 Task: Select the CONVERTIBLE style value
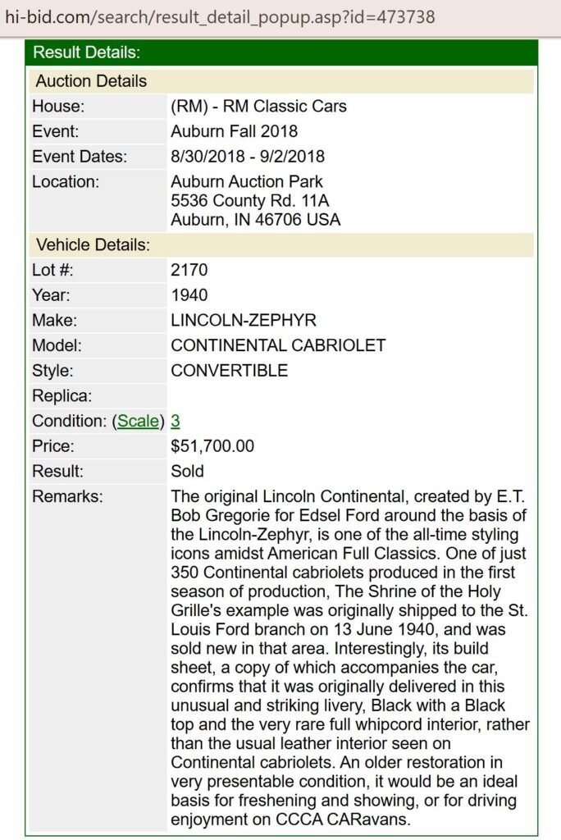(229, 371)
